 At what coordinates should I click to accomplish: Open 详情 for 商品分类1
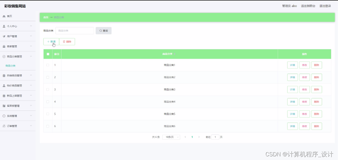coord(292,65)
